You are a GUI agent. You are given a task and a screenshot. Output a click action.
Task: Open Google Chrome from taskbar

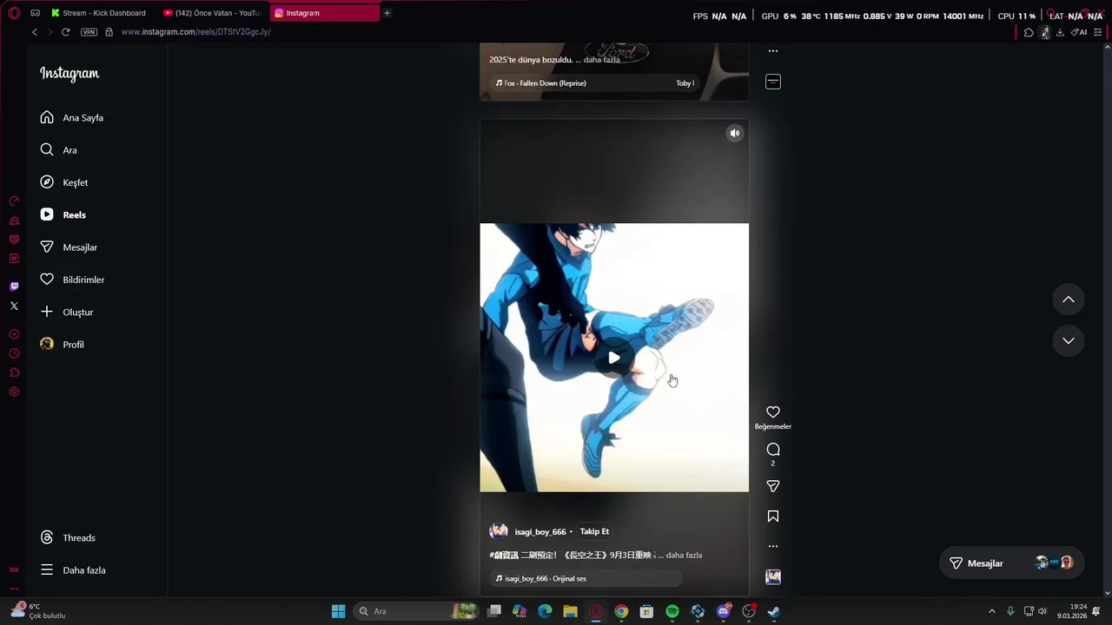coord(621,611)
